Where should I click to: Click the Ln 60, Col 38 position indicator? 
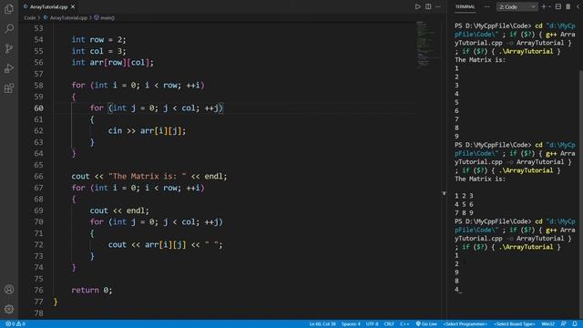pos(322,324)
